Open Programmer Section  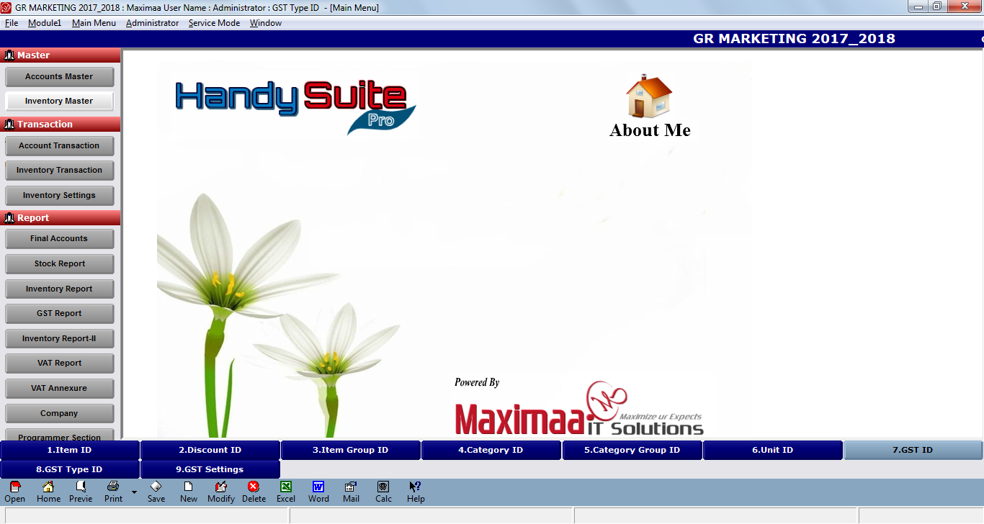[x=59, y=435]
